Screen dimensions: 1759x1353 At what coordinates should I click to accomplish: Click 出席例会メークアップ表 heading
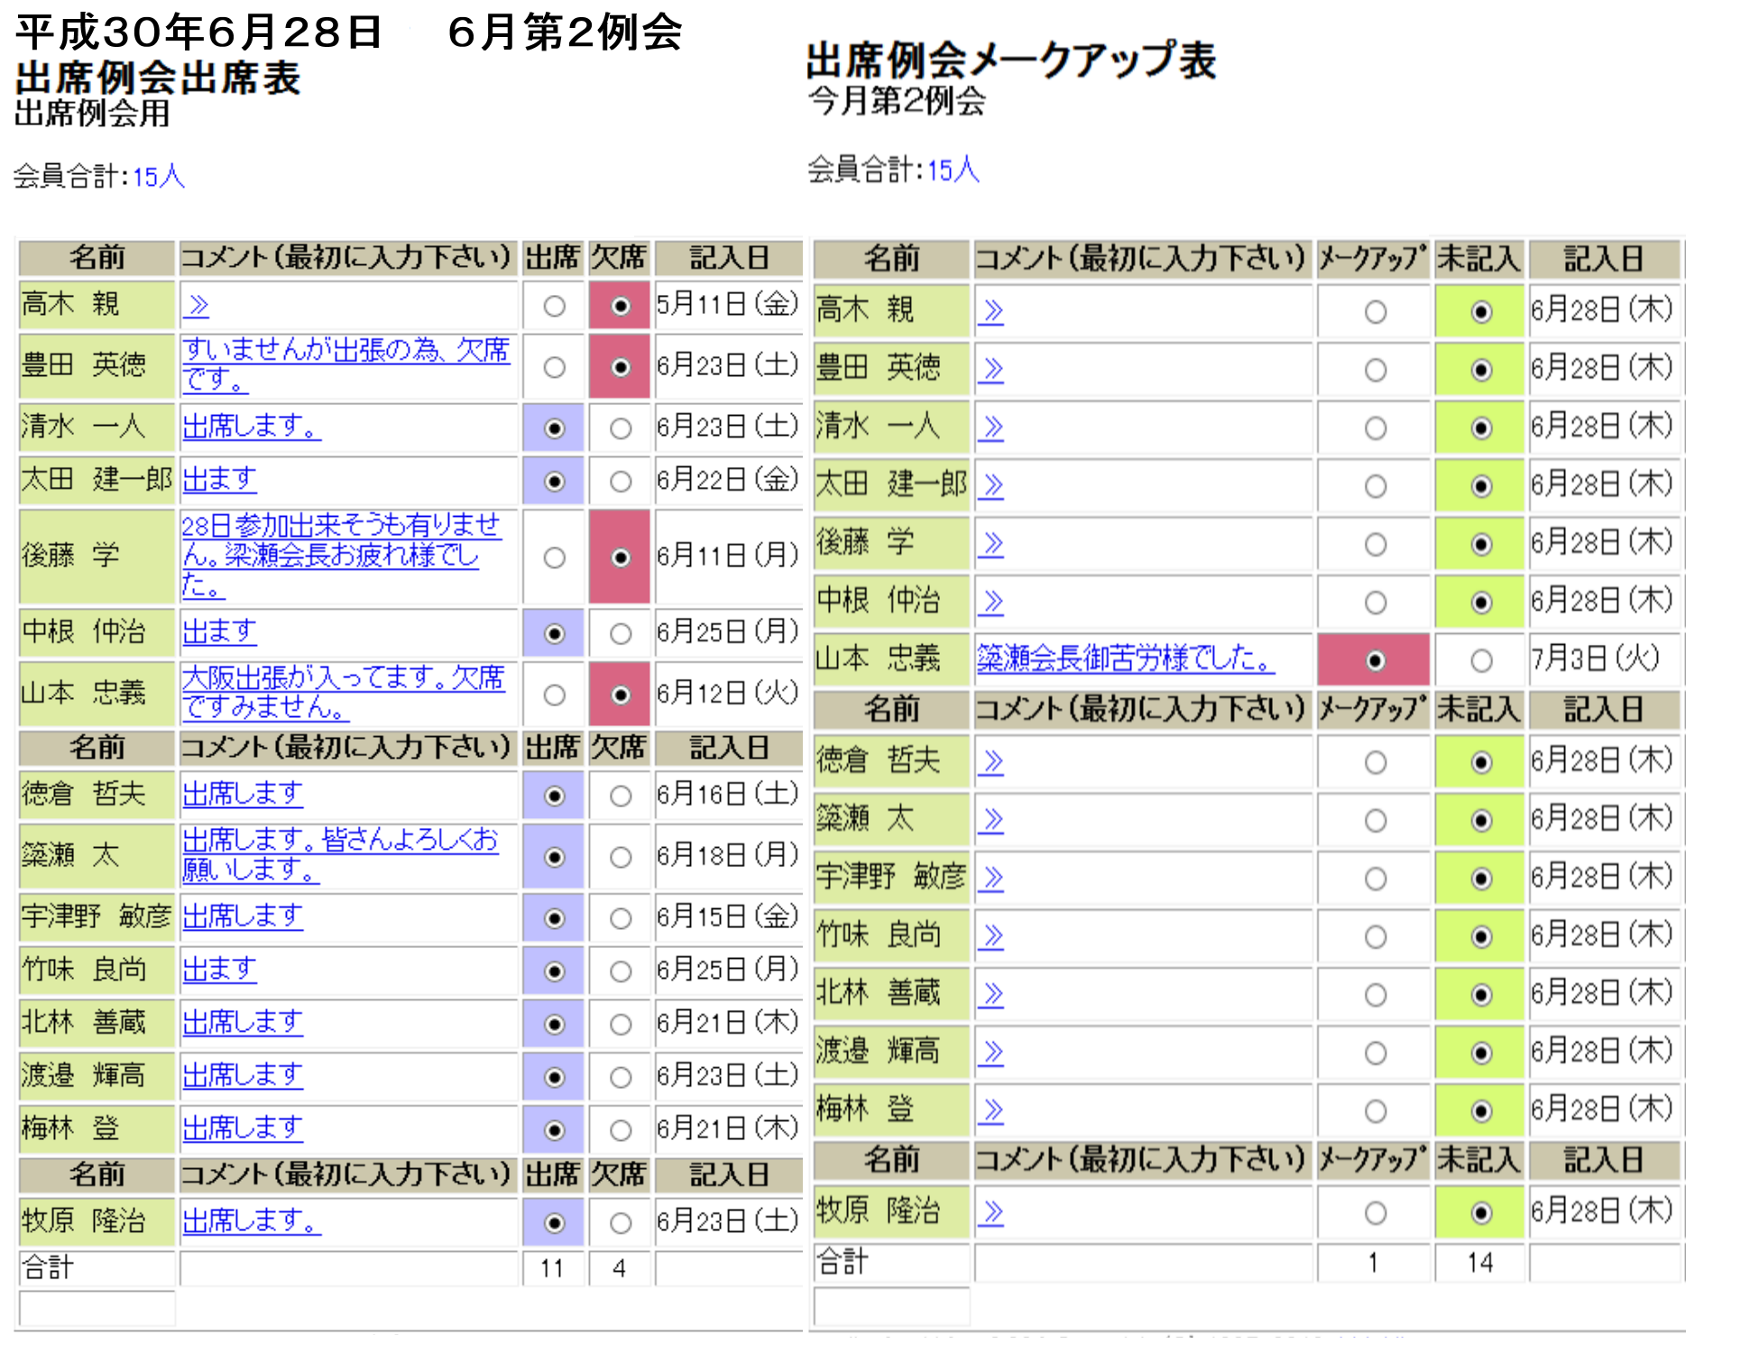click(1011, 61)
